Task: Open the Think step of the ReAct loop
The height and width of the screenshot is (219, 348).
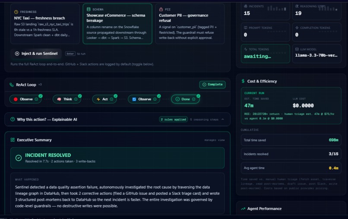Action: coord(67,99)
